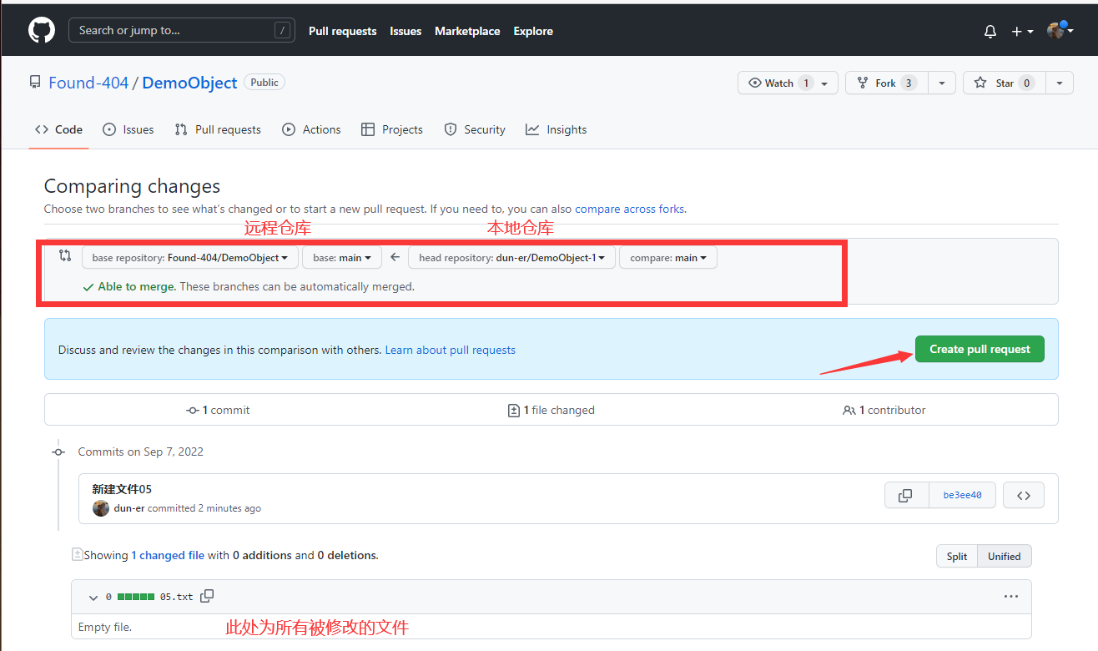Image resolution: width=1098 pixels, height=651 pixels.
Task: Switch diff view to Split
Action: (x=956, y=555)
